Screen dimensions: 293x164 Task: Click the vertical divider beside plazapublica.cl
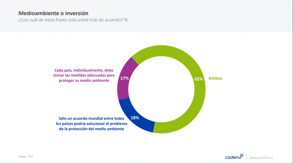(247, 157)
